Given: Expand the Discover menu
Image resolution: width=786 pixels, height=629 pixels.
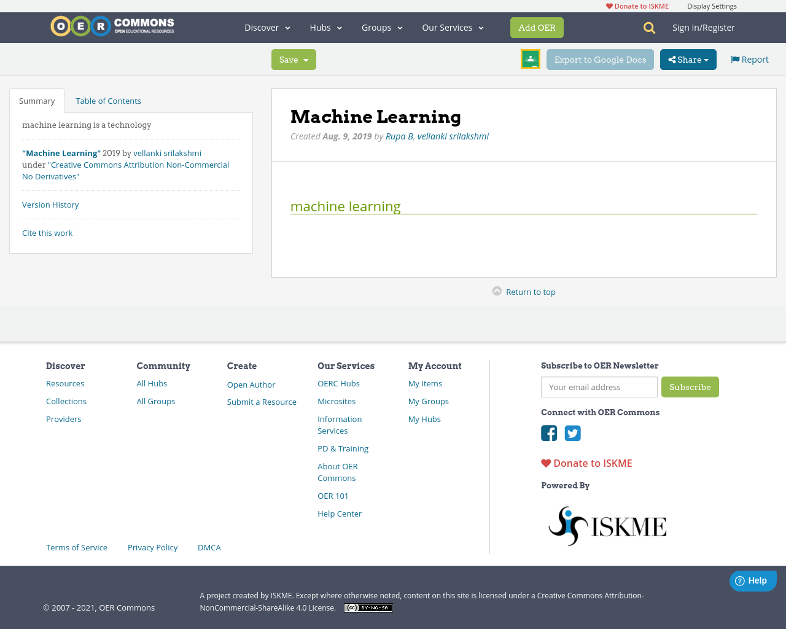Looking at the screenshot, I should [267, 28].
